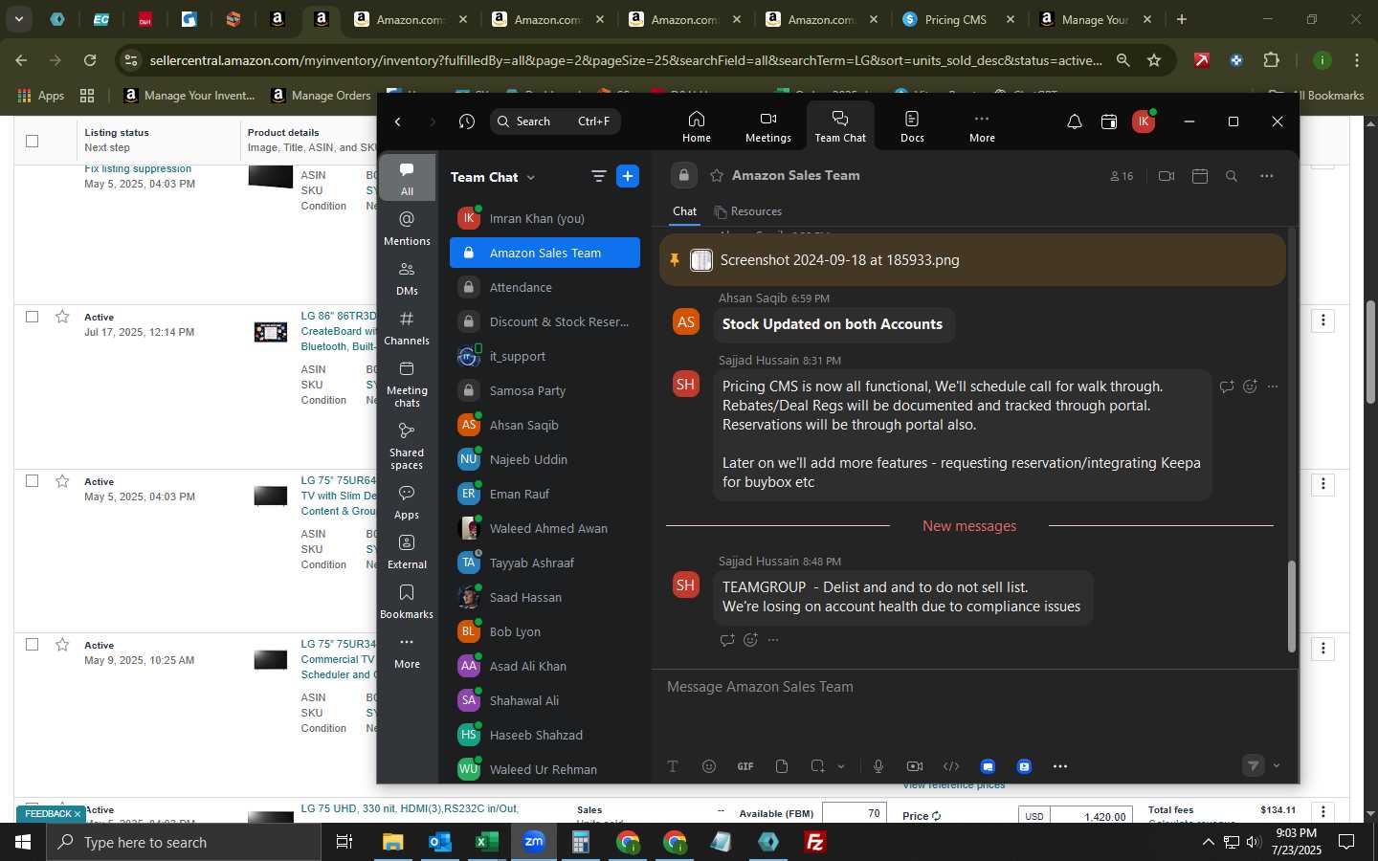Select checkbox for LG 86" 86TR3D listing row

click(x=32, y=317)
